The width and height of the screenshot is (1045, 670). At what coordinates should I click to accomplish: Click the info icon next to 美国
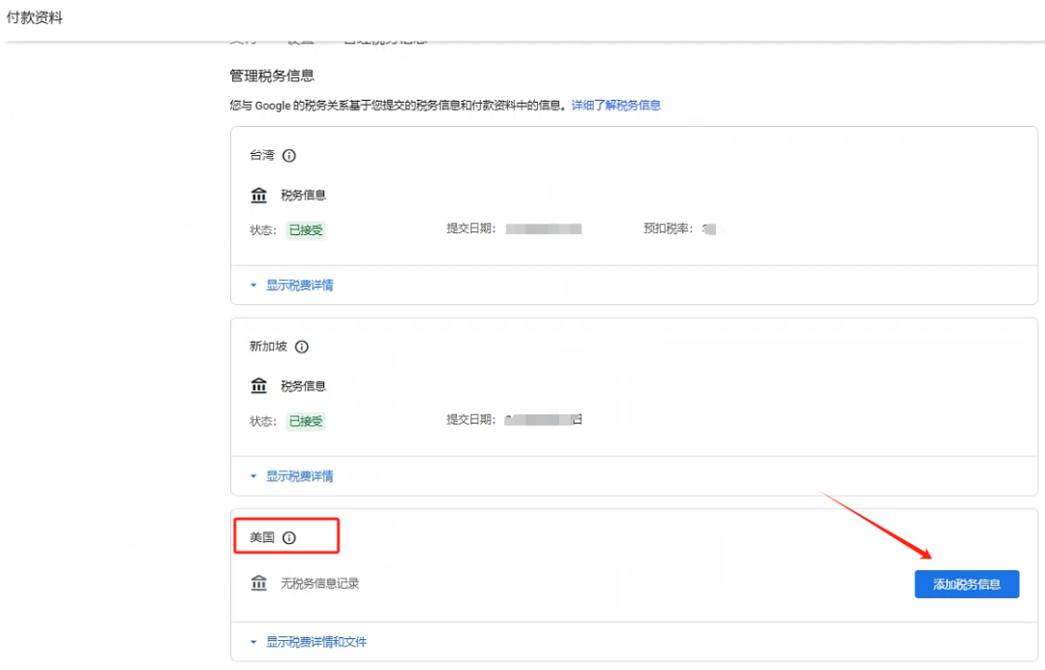(288, 538)
